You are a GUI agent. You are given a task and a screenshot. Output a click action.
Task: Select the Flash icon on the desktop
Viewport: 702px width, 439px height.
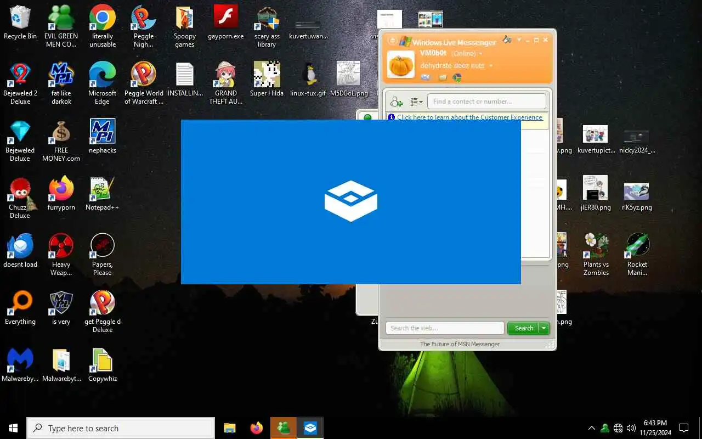[225, 23]
